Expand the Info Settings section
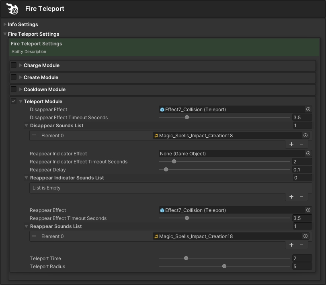 5,24
